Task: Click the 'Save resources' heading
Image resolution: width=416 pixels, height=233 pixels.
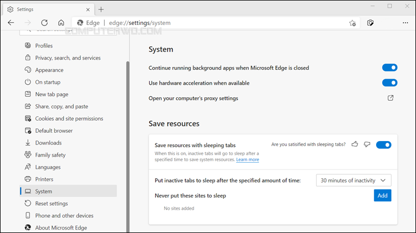Action: click(x=174, y=123)
